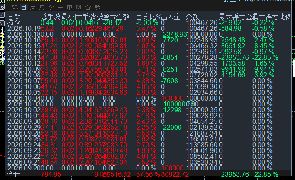This screenshot has height=180, width=295.
Task: Click the question mark help icon
Action: click(2, 15)
